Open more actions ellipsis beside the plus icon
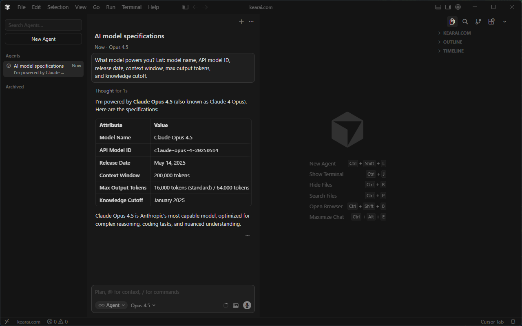 pyautogui.click(x=251, y=22)
